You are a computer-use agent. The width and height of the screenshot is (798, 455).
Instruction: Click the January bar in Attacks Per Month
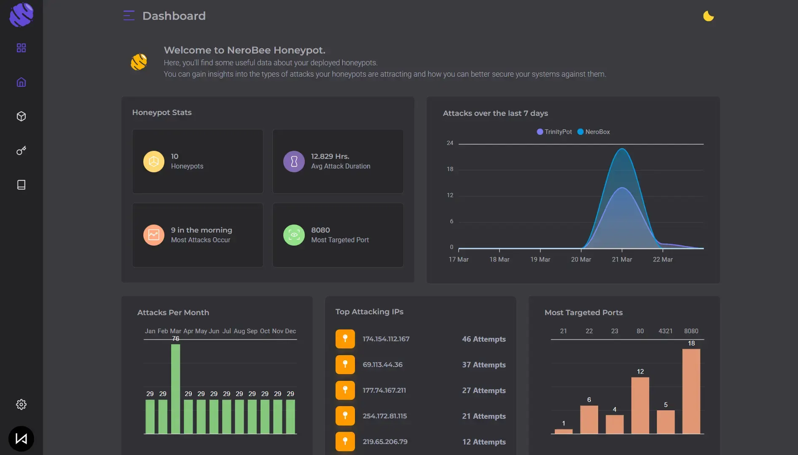(150, 416)
